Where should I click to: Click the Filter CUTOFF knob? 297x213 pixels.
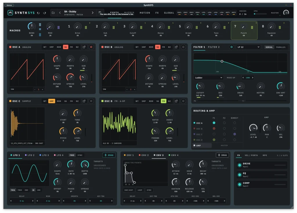(200, 86)
